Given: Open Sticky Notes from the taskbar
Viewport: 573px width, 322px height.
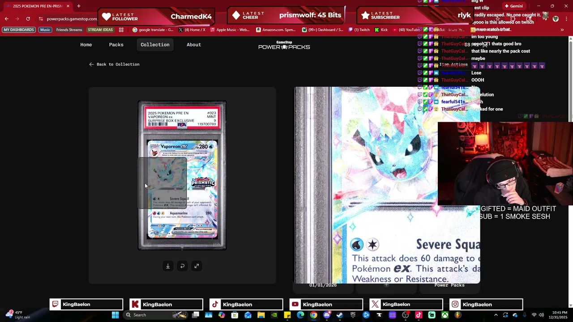Looking at the screenshot, I should point(287,315).
